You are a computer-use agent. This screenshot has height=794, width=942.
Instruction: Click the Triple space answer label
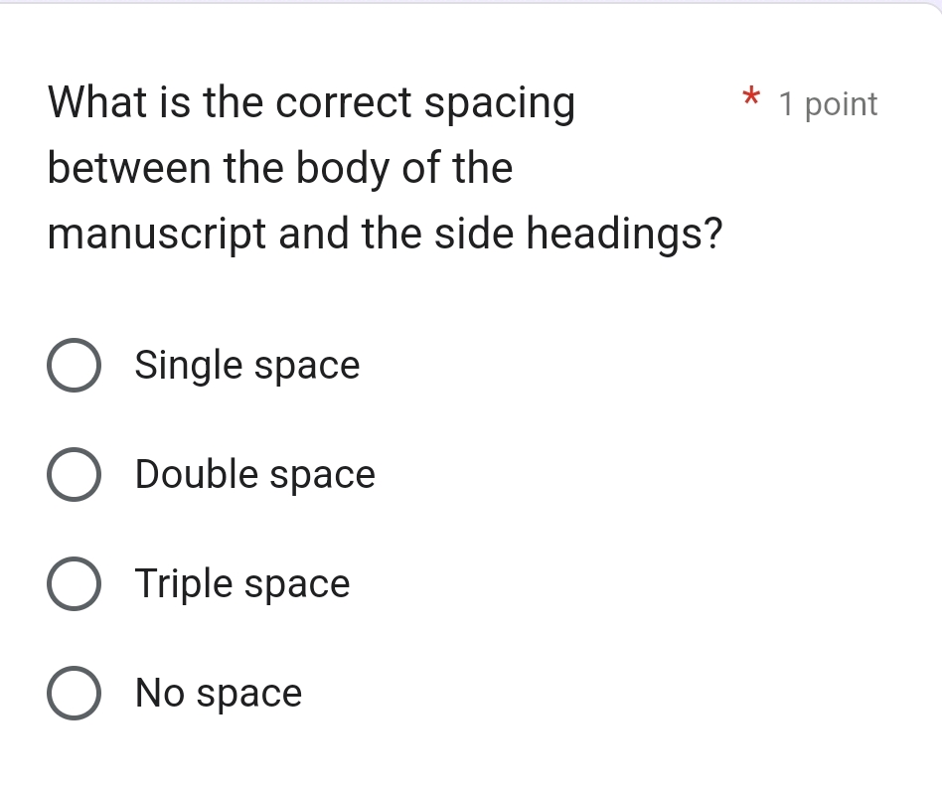click(242, 583)
